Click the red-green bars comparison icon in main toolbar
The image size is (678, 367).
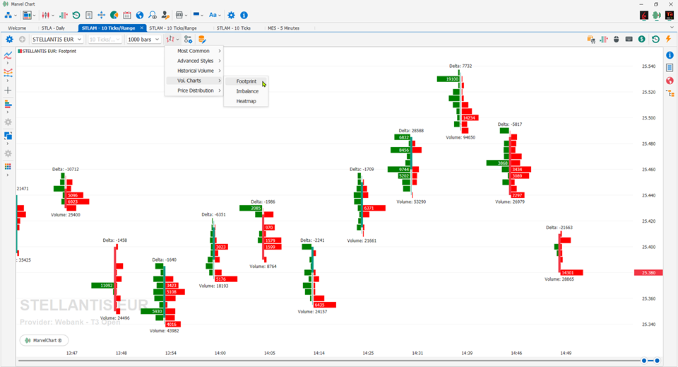coord(64,15)
